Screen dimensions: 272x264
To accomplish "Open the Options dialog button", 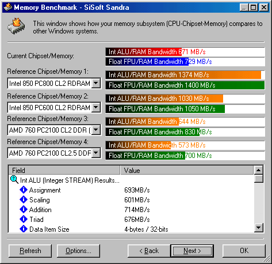I will 78,251.
